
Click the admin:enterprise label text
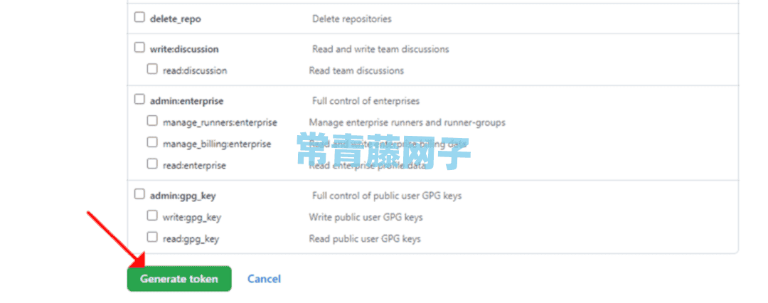coord(186,101)
